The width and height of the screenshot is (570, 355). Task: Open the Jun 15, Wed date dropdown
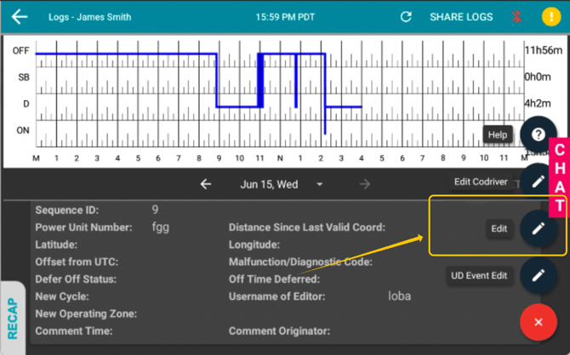(281, 184)
